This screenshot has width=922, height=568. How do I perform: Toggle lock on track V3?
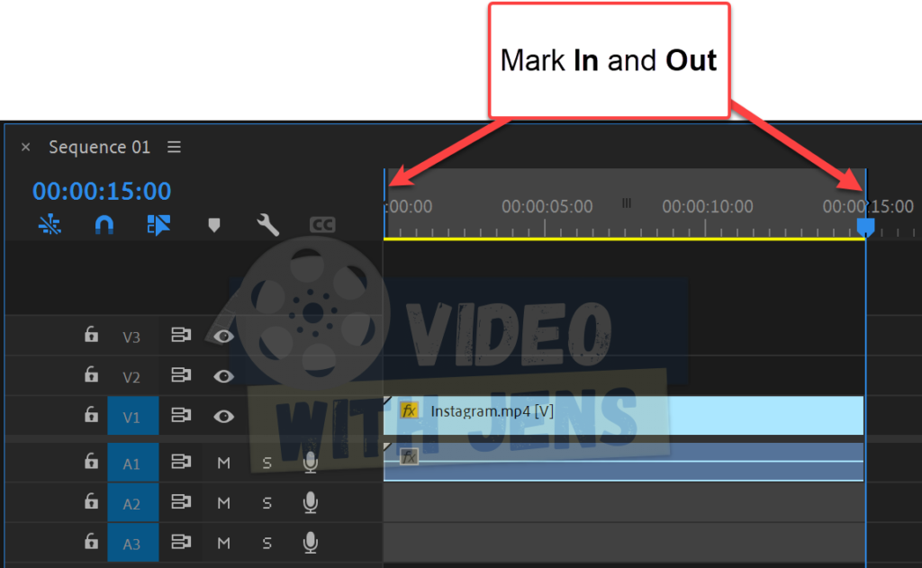[91, 335]
